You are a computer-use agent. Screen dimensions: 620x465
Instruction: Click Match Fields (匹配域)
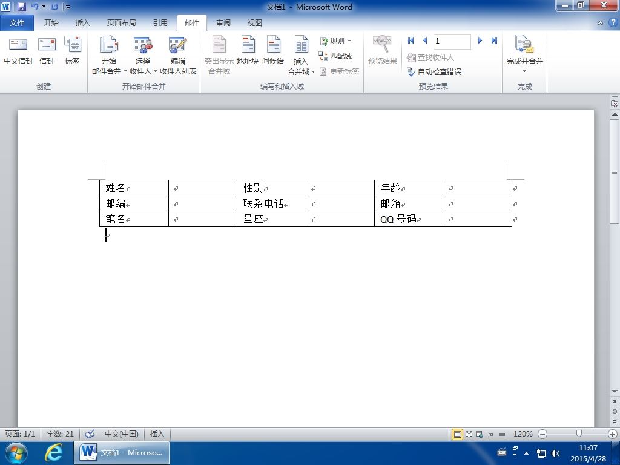click(x=335, y=56)
